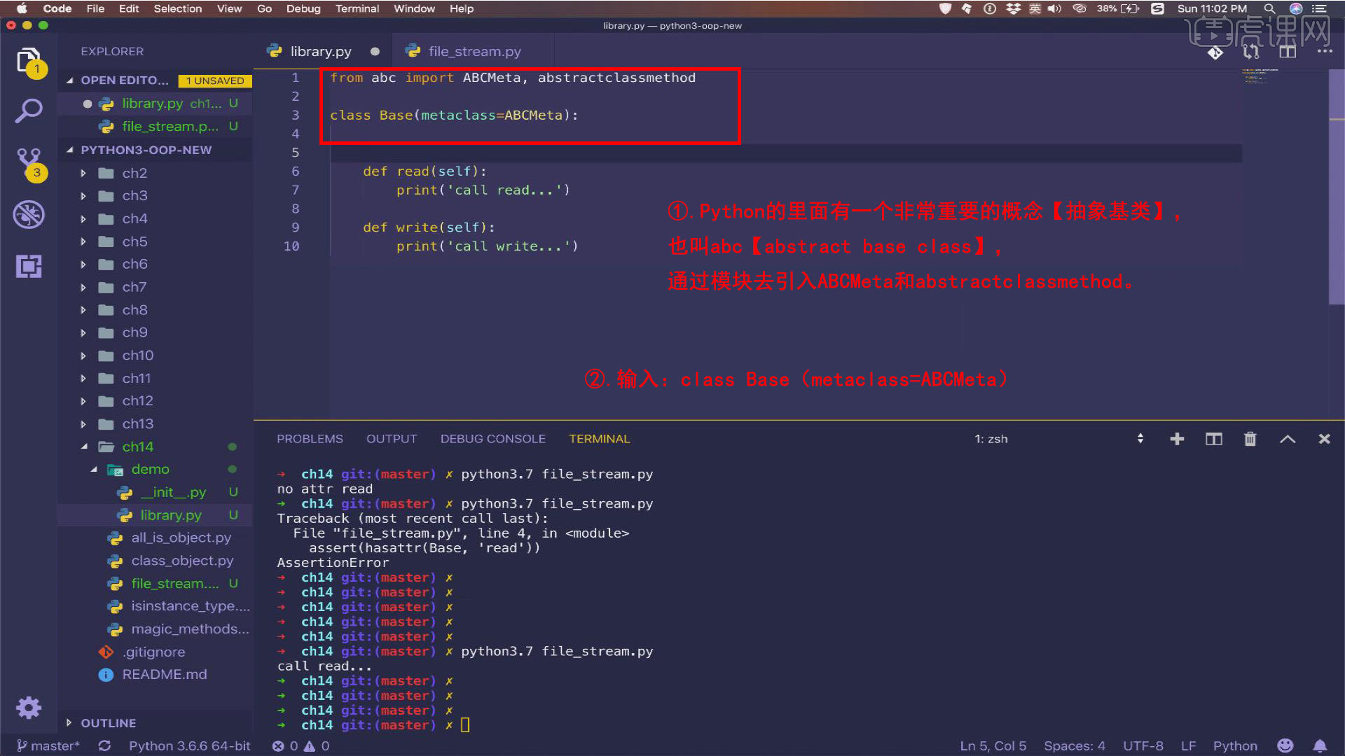1345x756 pixels.
Task: Switch to the PROBLEMS panel tab
Action: click(x=310, y=439)
